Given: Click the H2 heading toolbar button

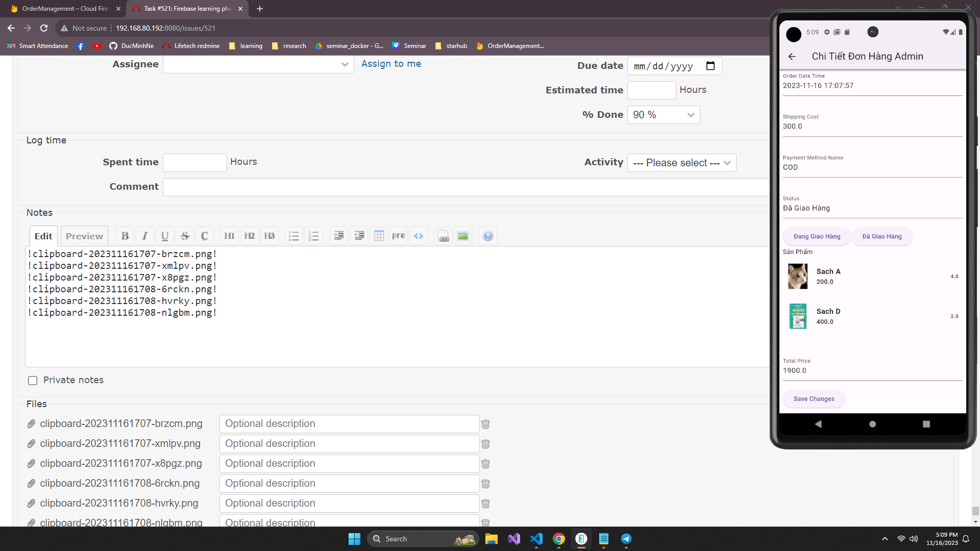Looking at the screenshot, I should pyautogui.click(x=249, y=236).
